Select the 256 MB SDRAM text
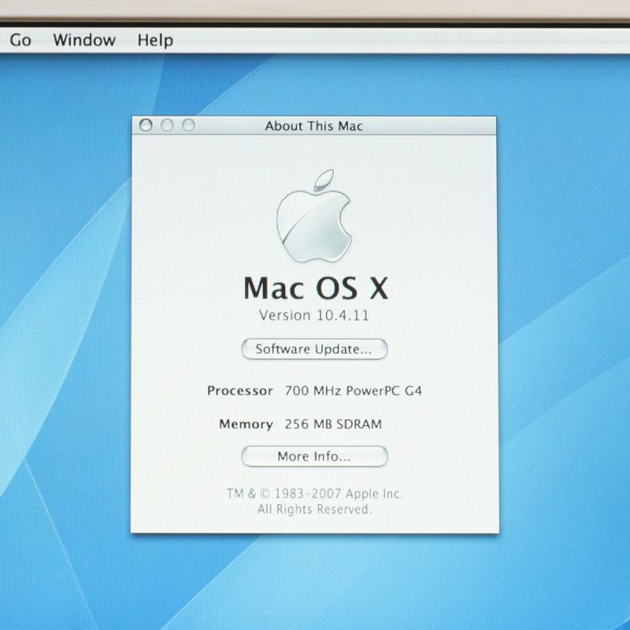Screen dimensions: 630x630 [333, 424]
